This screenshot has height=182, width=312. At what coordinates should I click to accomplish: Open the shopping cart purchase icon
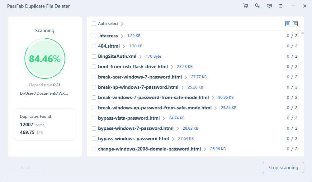point(245,6)
